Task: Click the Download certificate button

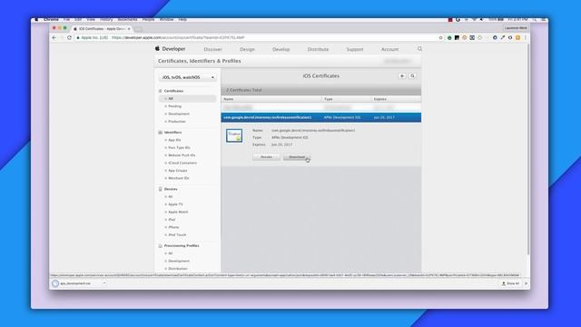Action: [x=297, y=157]
